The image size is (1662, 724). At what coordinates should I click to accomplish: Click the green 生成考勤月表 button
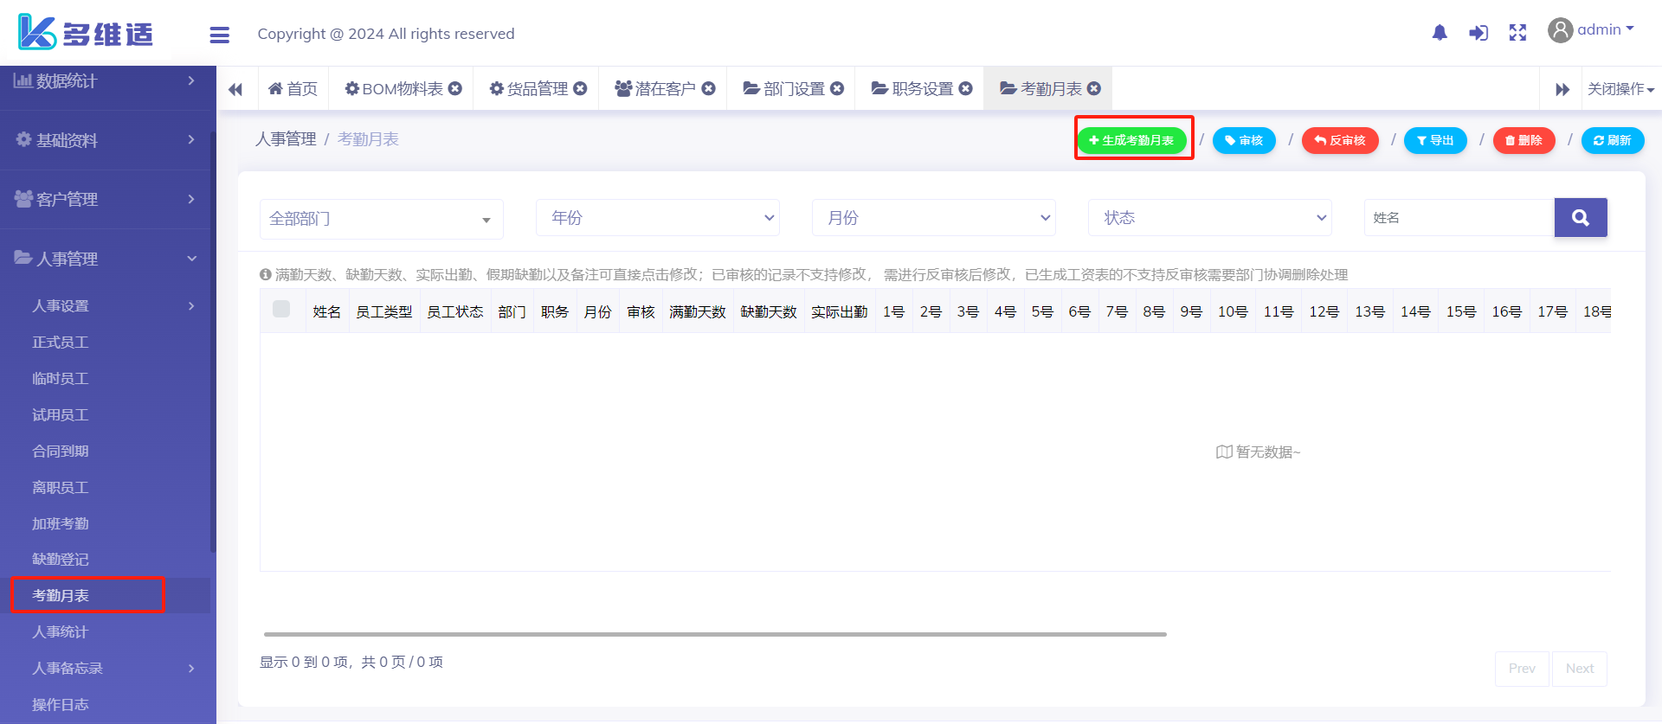[x=1131, y=140]
